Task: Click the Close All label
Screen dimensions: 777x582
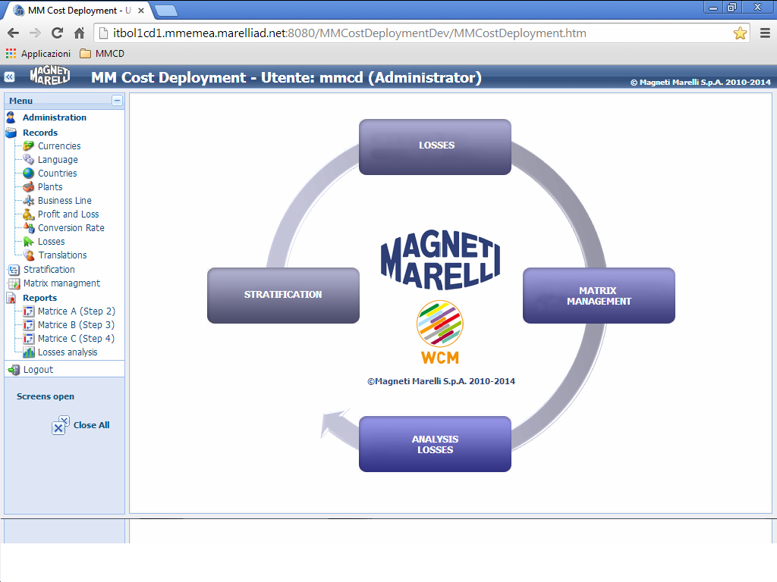Action: pos(91,425)
